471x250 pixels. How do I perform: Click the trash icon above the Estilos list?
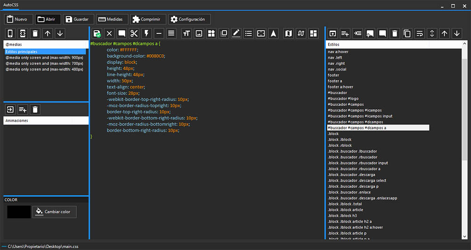pyautogui.click(x=395, y=33)
